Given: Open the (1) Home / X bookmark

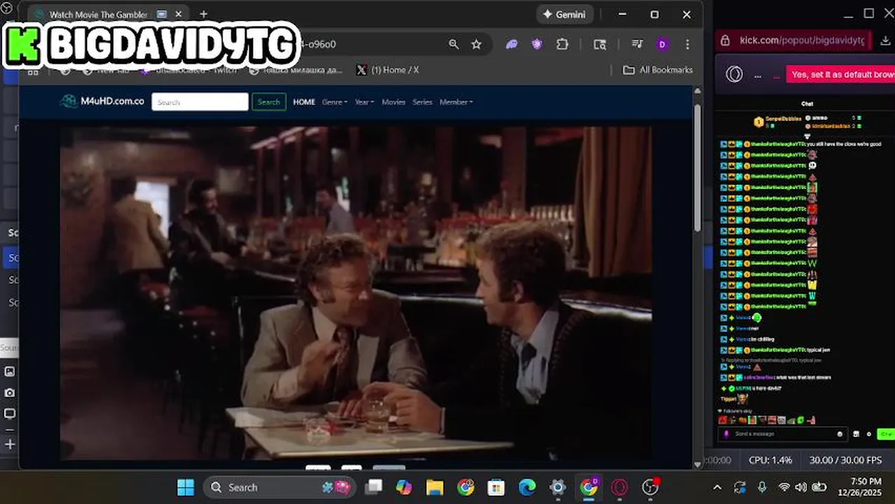Looking at the screenshot, I should tap(388, 70).
